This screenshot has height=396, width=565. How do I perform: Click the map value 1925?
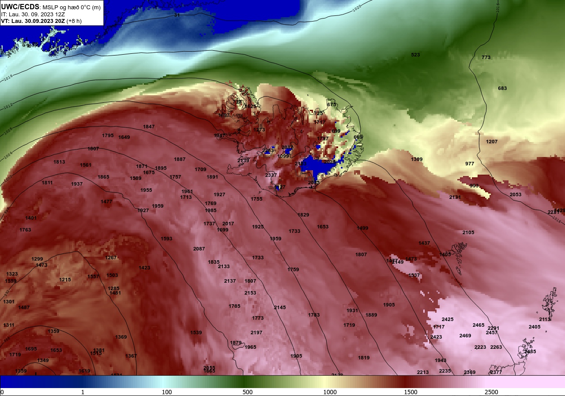tap(258, 227)
